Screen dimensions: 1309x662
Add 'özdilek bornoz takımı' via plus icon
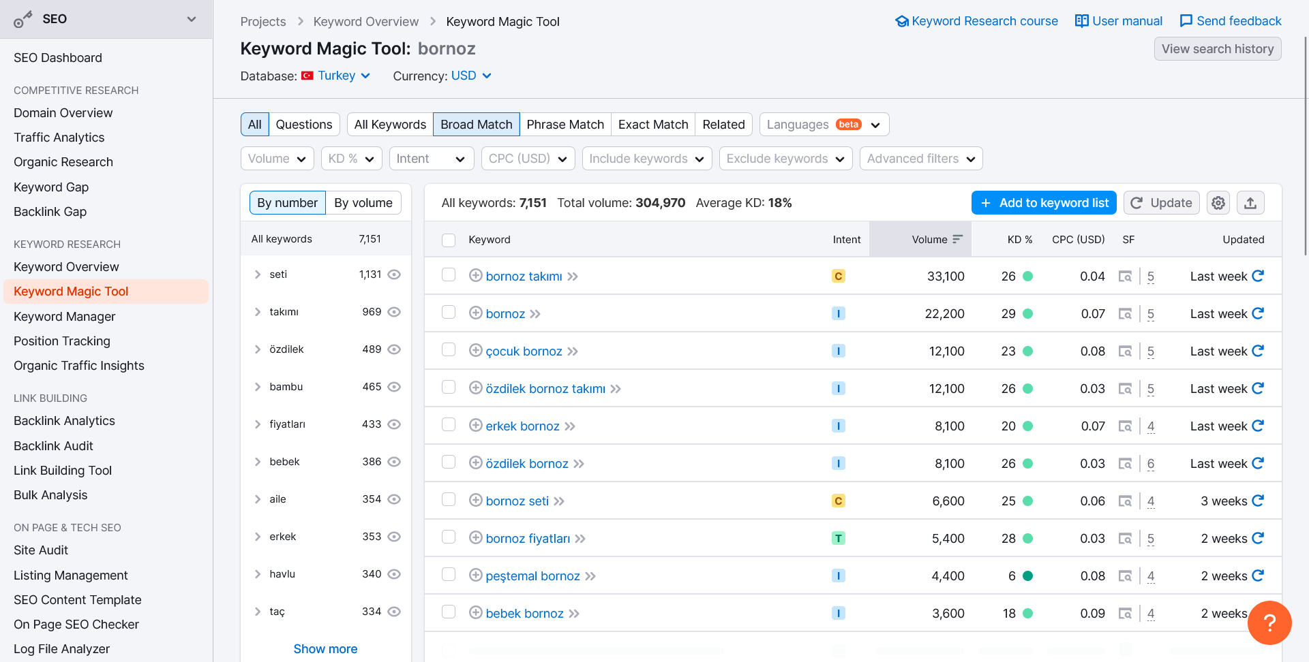click(x=476, y=388)
